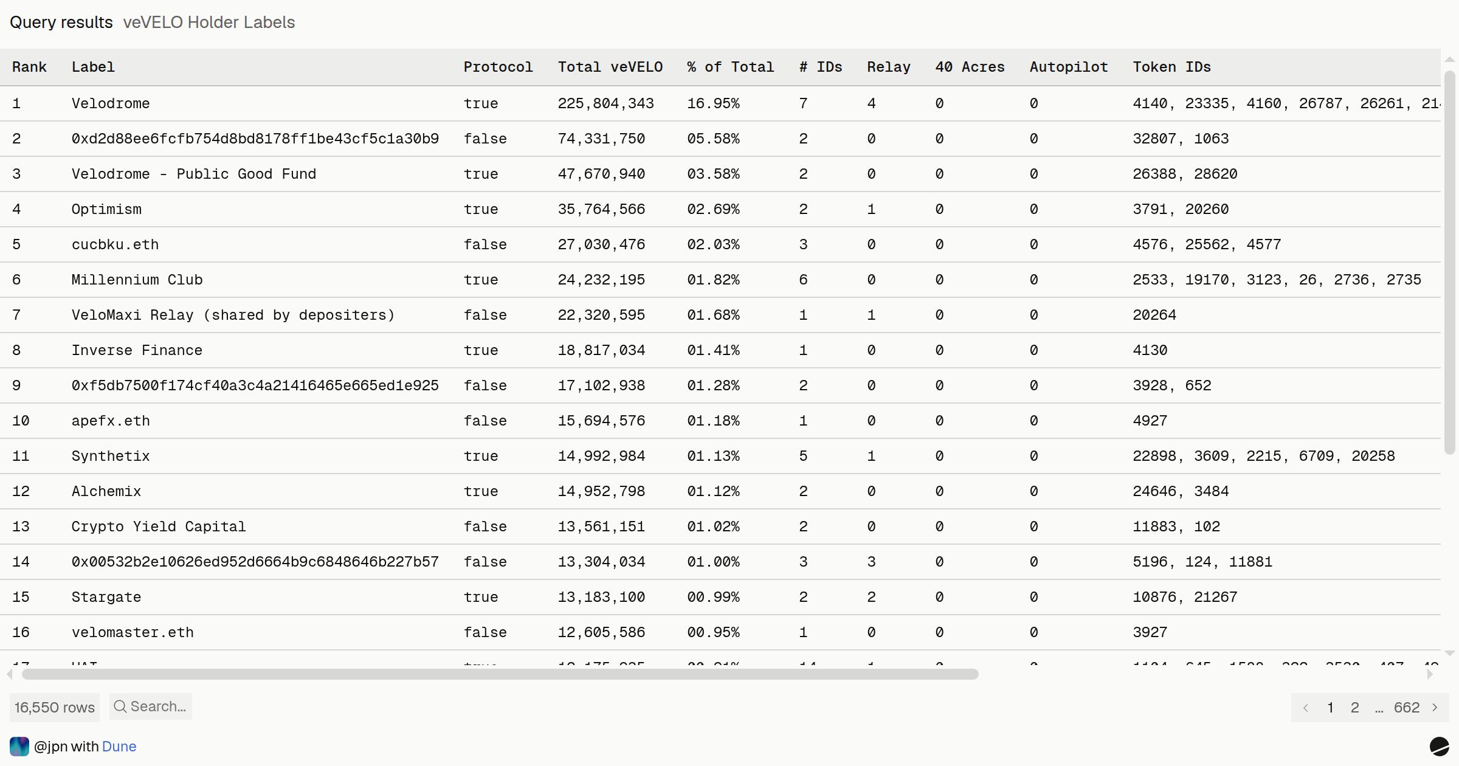Select the Stargate label cell

coord(106,597)
